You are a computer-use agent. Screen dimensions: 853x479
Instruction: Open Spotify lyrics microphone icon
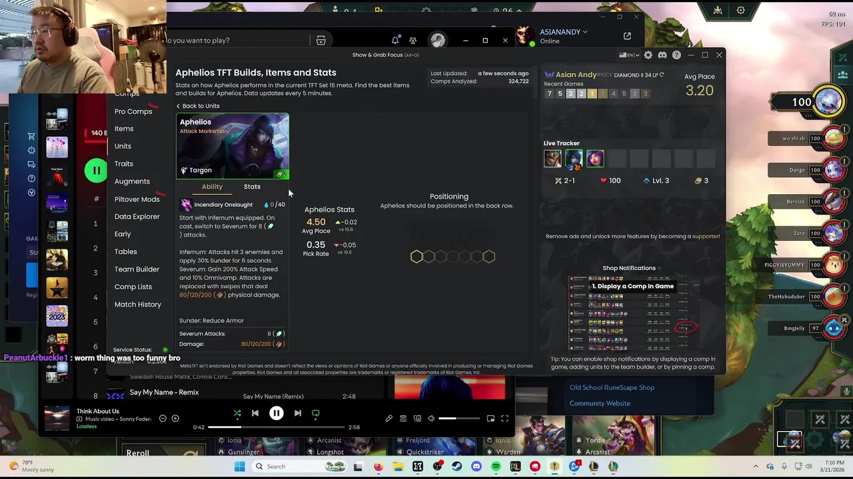389,418
